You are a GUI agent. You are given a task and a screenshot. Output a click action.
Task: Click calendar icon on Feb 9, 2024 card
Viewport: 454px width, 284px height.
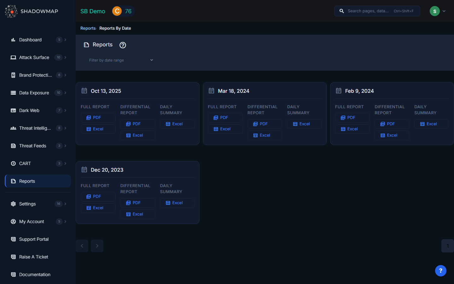pyautogui.click(x=339, y=91)
